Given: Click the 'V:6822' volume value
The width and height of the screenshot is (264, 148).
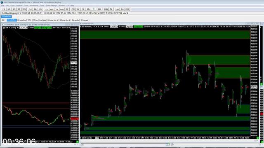Looking at the screenshot, I should click(101, 13).
